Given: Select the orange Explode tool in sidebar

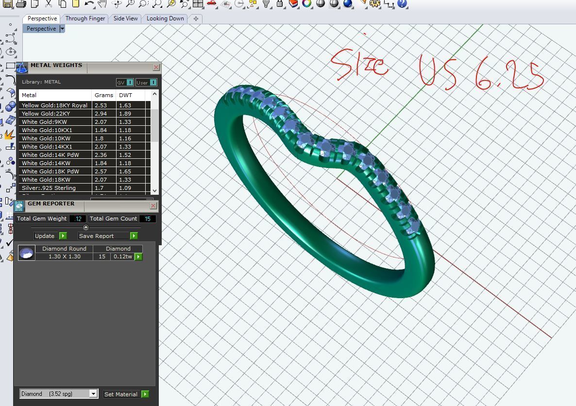Looking at the screenshot, I should pyautogui.click(x=9, y=135).
